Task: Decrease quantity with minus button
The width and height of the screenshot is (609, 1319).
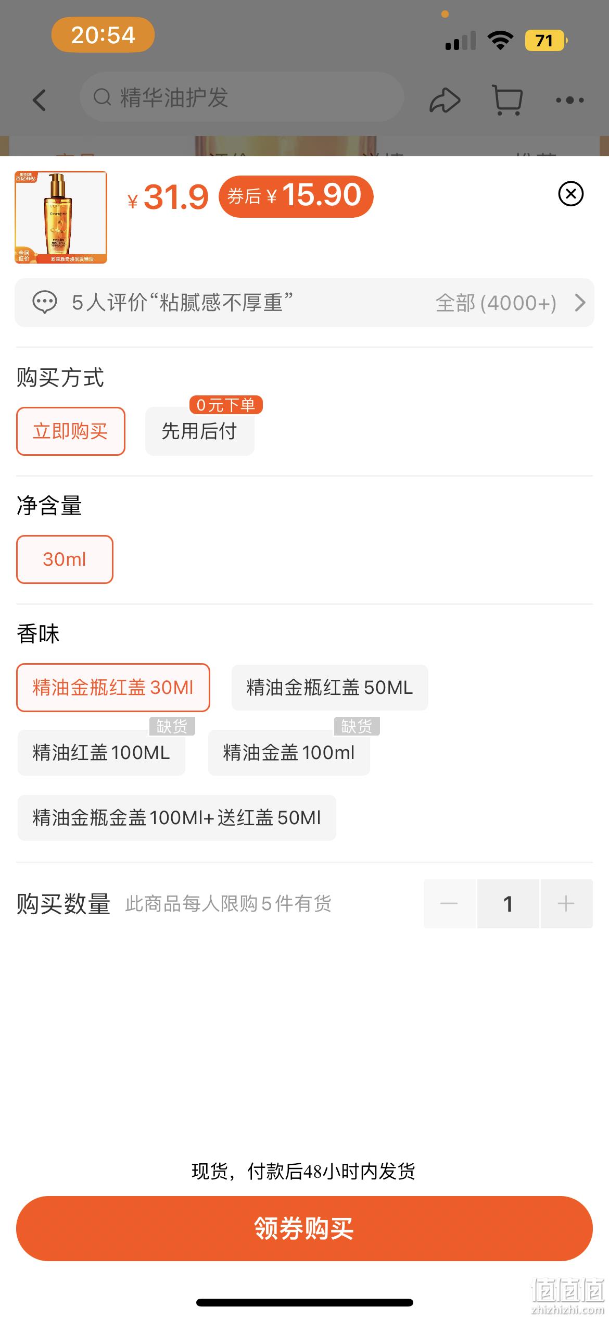Action: (449, 904)
